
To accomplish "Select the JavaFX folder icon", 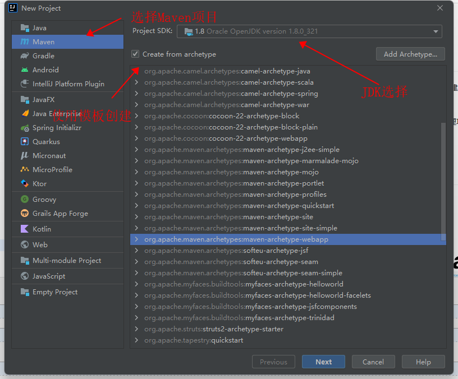I will coord(25,100).
